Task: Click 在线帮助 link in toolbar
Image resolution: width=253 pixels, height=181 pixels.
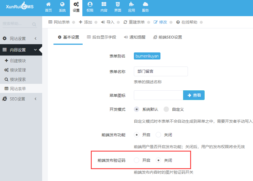Action: coord(189,22)
